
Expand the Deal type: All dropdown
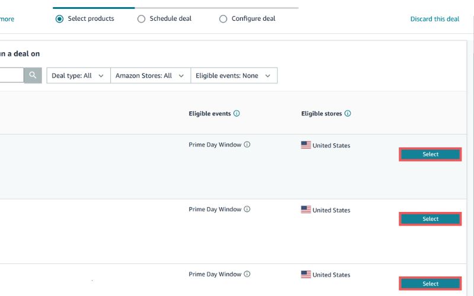point(79,76)
